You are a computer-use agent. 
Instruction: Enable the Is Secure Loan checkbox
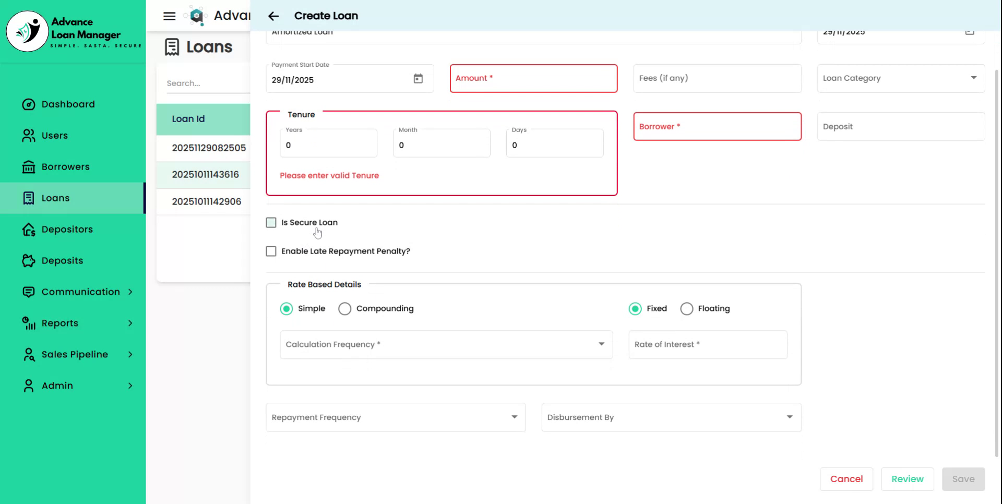(271, 223)
